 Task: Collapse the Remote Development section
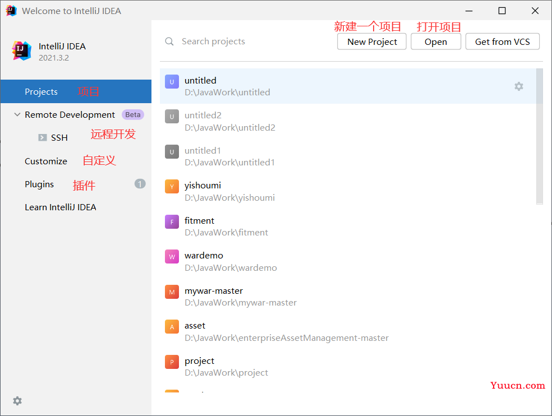(17, 115)
